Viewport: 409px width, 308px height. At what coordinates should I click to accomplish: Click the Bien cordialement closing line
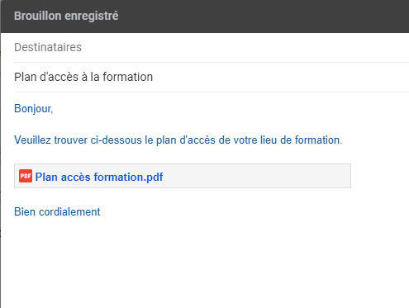click(57, 212)
